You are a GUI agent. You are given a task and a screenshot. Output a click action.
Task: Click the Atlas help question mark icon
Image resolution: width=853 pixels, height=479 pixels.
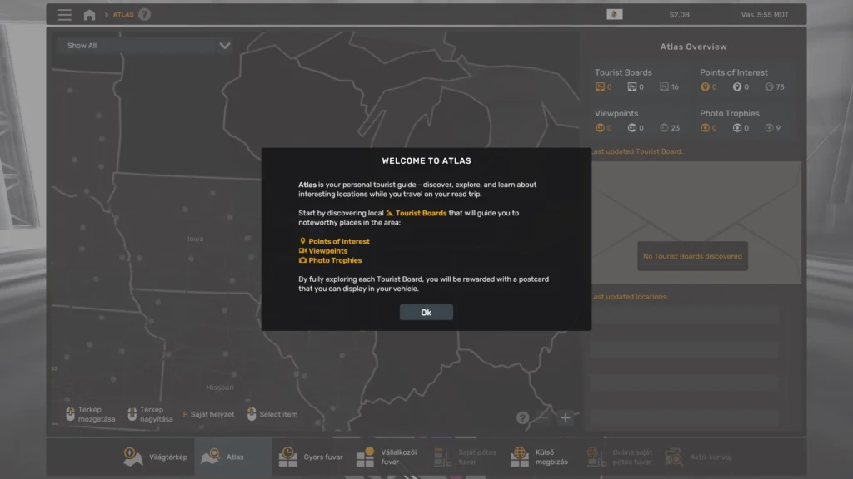point(144,15)
